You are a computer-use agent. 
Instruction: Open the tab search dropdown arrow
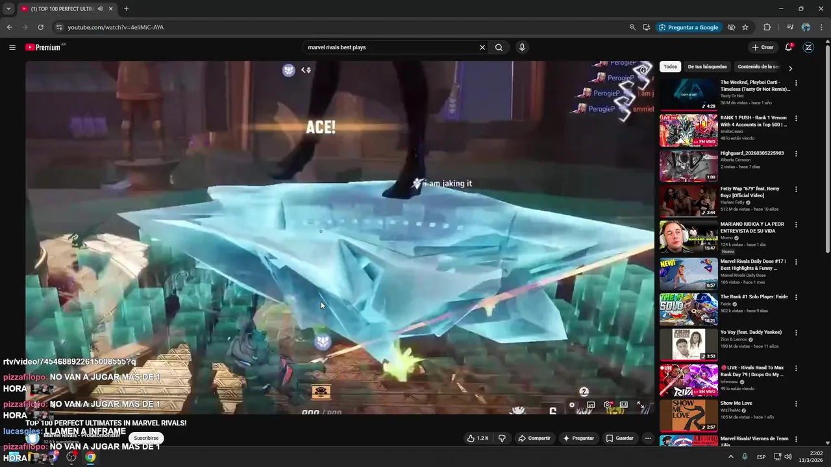[8, 9]
